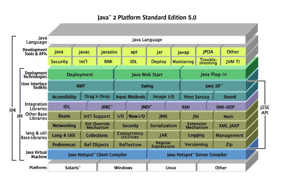Select the java tool block
This screenshot has height=185, width=300.
[60, 52]
